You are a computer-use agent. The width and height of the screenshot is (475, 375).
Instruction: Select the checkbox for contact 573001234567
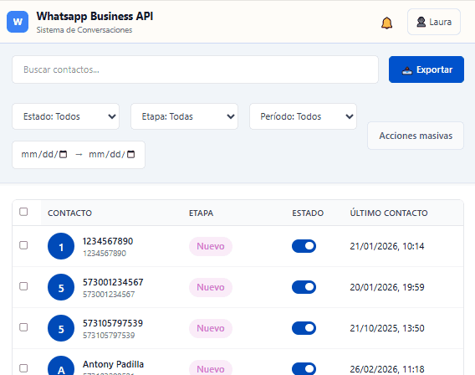click(x=23, y=286)
